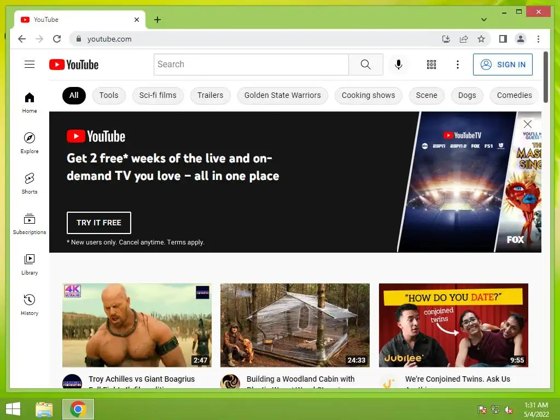The width and height of the screenshot is (560, 420).
Task: Open channel avatar beside Woodland Cabin video
Action: click(x=230, y=381)
